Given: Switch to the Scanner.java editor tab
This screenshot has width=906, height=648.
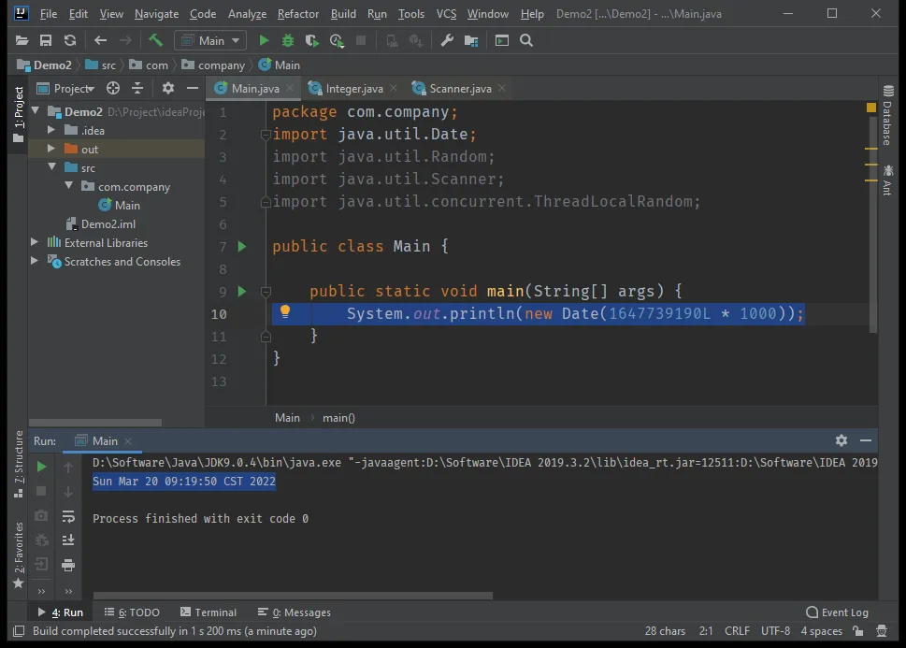Looking at the screenshot, I should tap(460, 88).
